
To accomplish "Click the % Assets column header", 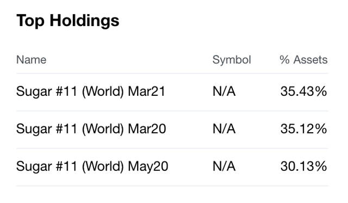I will point(303,60).
